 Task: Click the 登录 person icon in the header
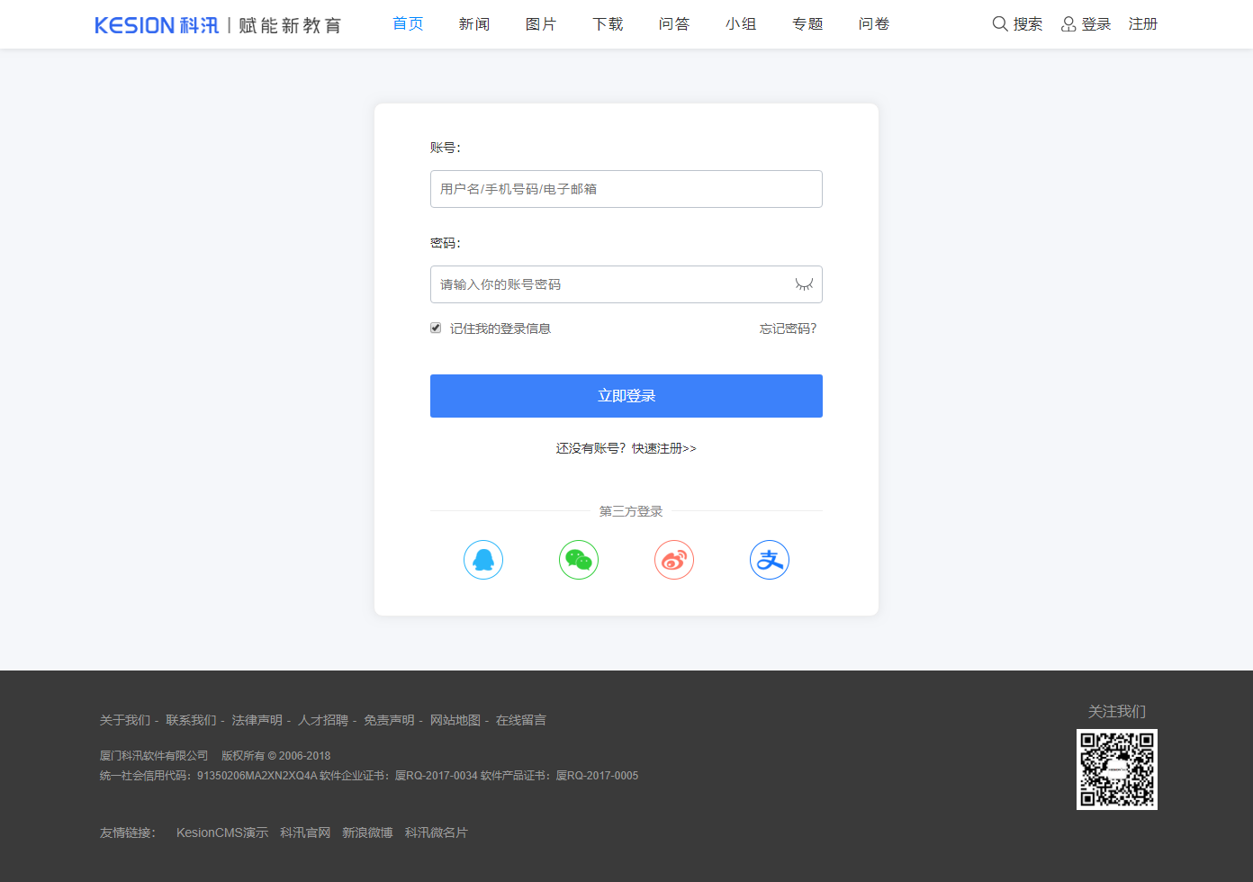[1068, 24]
